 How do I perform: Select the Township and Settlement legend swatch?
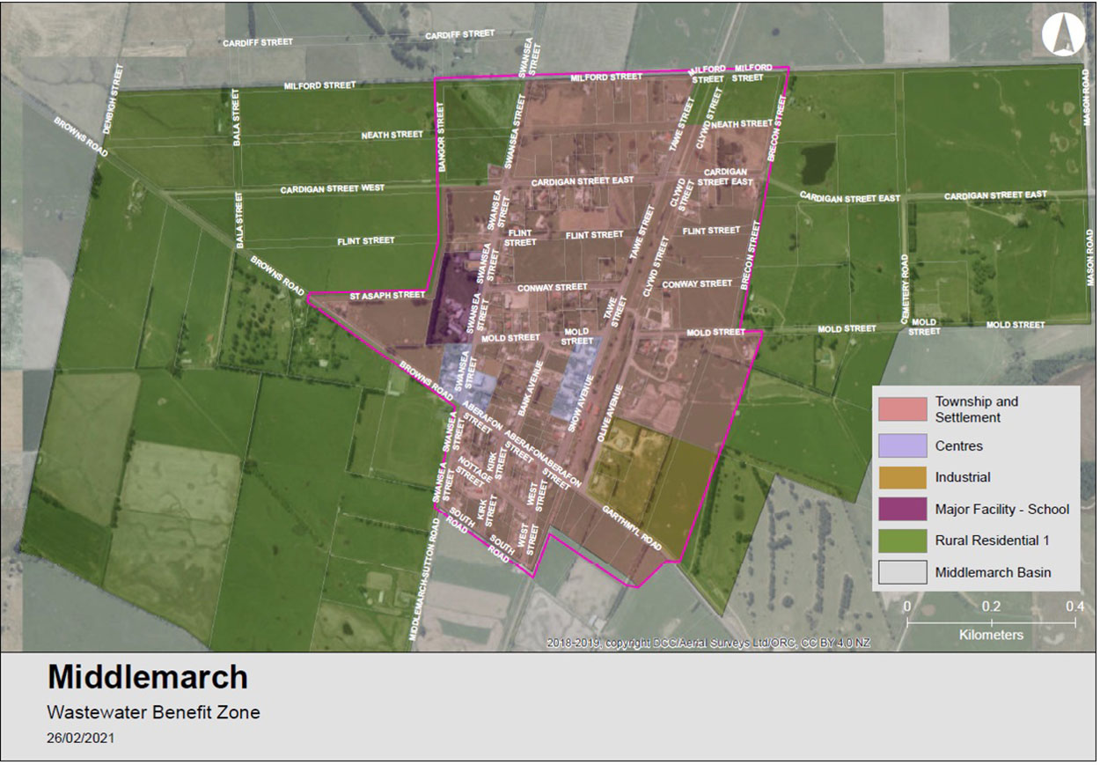coord(902,409)
